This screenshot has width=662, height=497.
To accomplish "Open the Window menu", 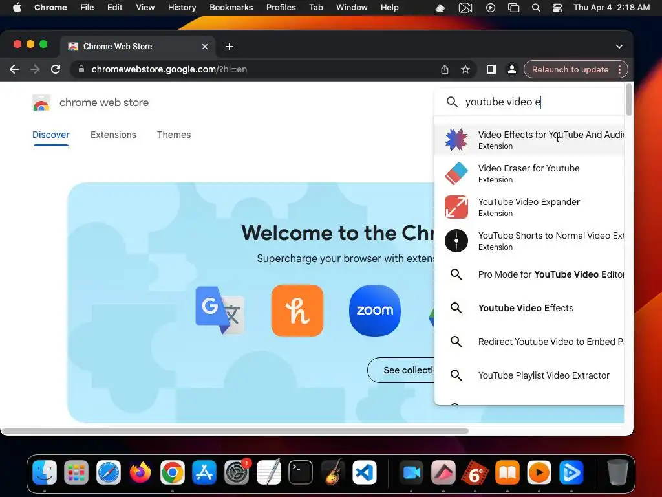I will coord(352,8).
